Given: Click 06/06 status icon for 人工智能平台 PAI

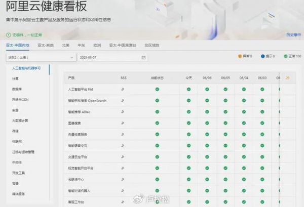Looking at the screenshot, I should (207, 89).
